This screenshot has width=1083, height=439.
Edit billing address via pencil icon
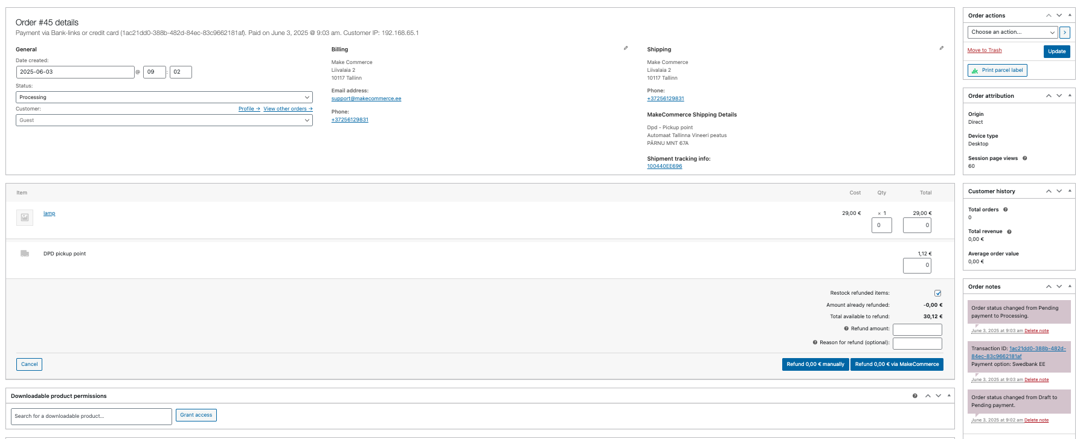626,48
